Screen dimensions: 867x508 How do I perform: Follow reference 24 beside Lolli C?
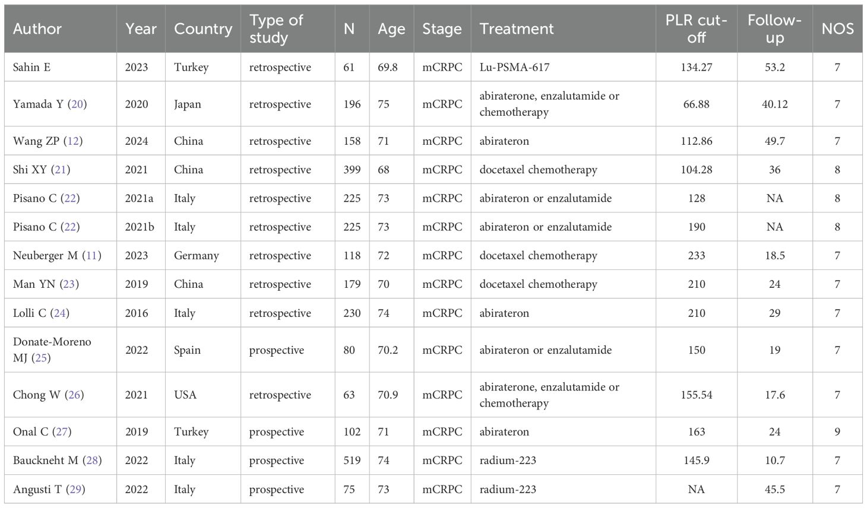59,313
